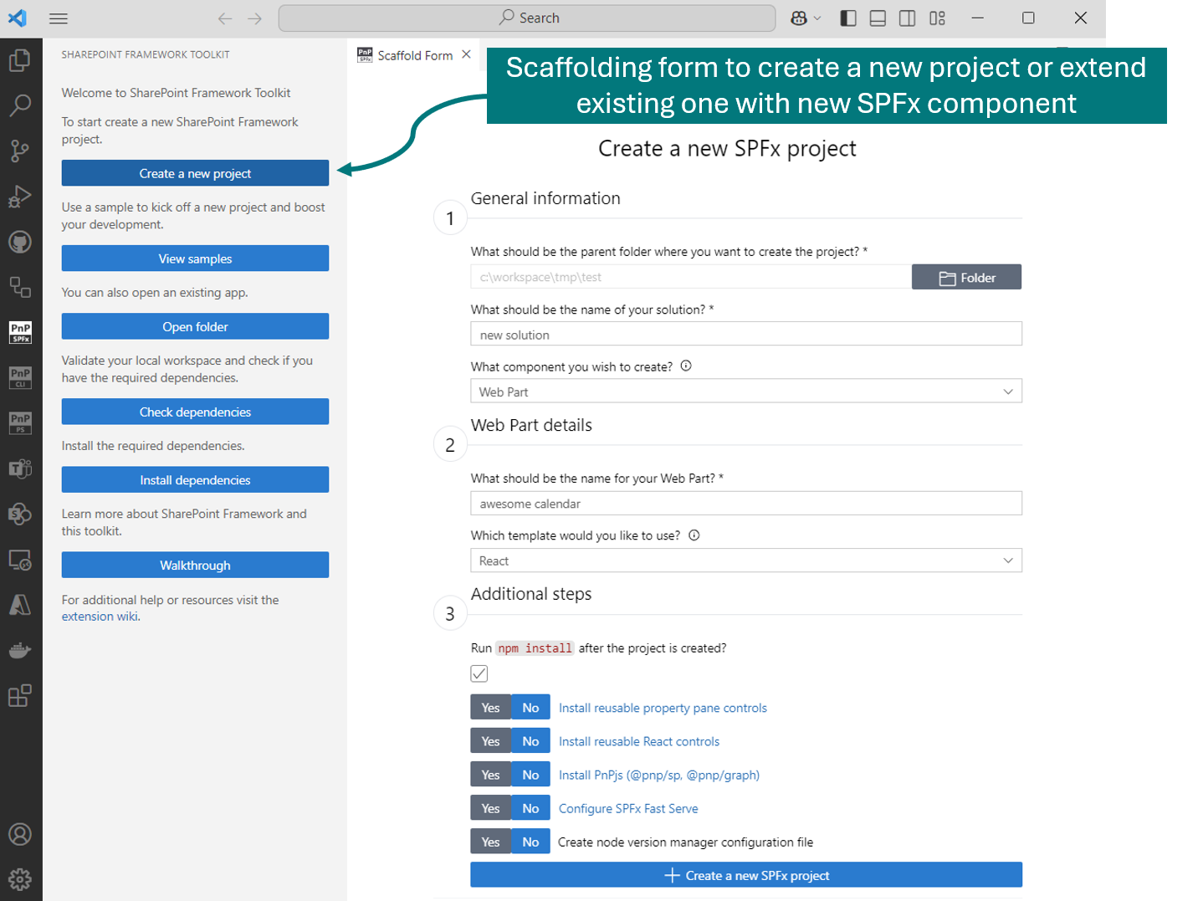
Task: Choose Yes for node version manager file
Action: click(491, 842)
